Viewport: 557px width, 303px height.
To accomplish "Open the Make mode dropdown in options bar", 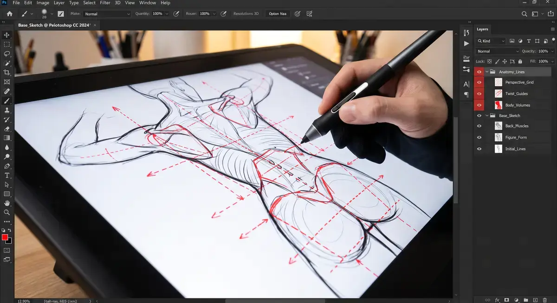I will coord(107,14).
